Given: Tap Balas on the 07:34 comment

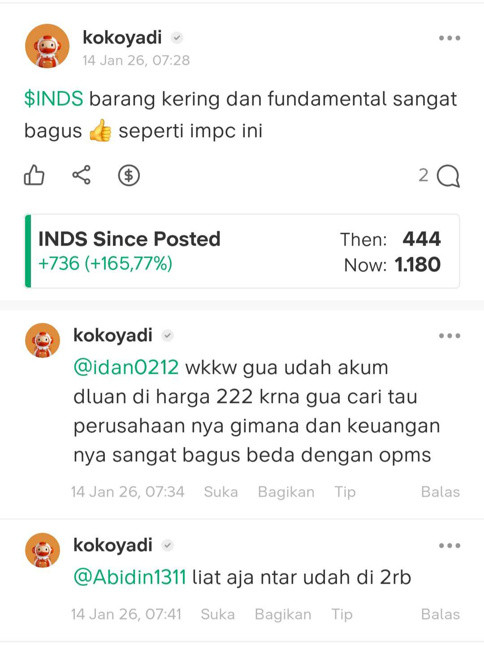Looking at the screenshot, I should [441, 492].
